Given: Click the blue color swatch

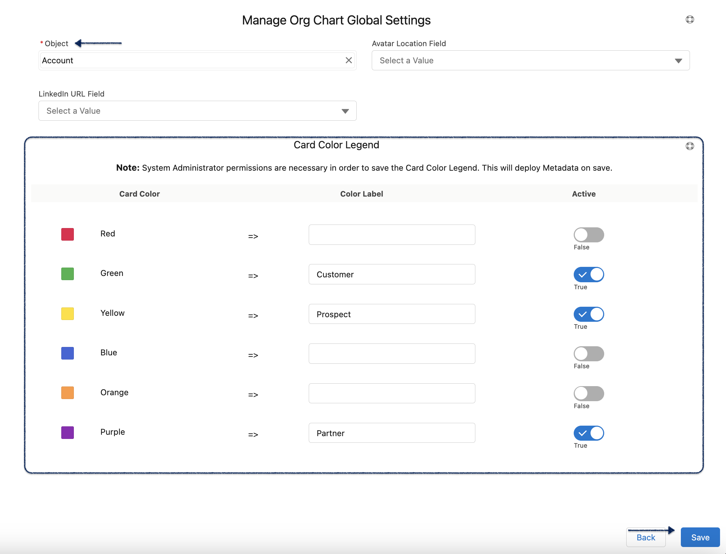Looking at the screenshot, I should [x=68, y=353].
